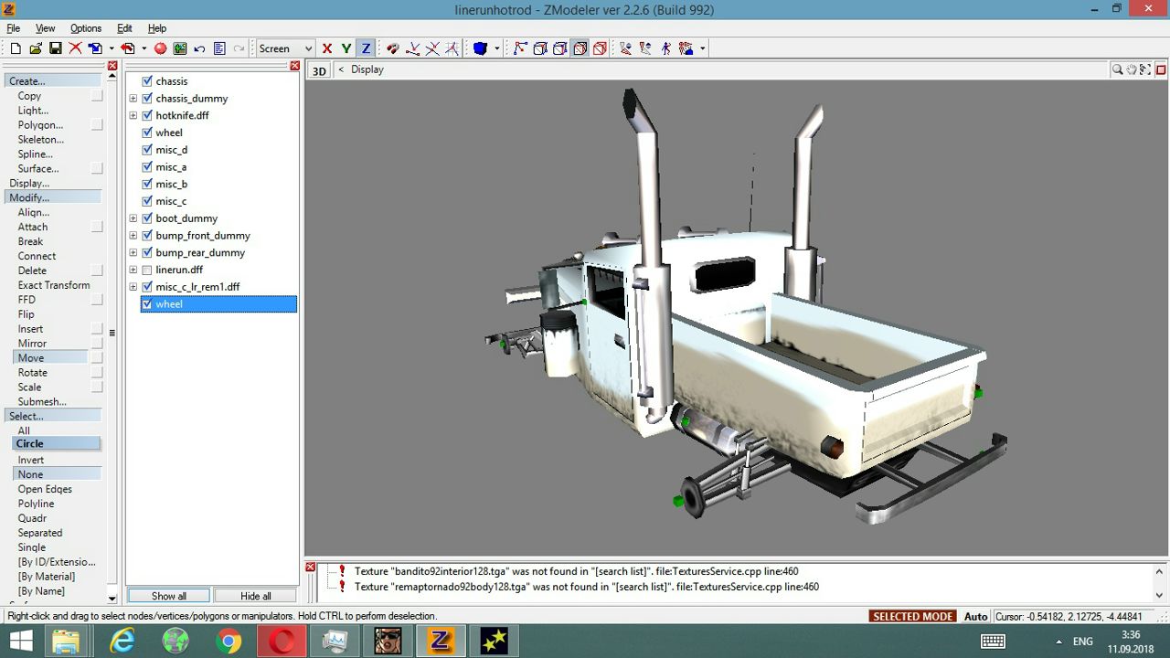Enable visibility checkbox for linerun.dff
This screenshot has height=658, width=1170.
(147, 270)
